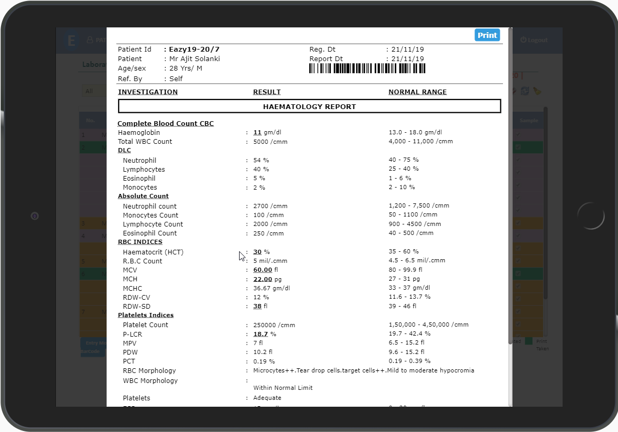Click the BarCode button at bottom left

[x=93, y=351]
